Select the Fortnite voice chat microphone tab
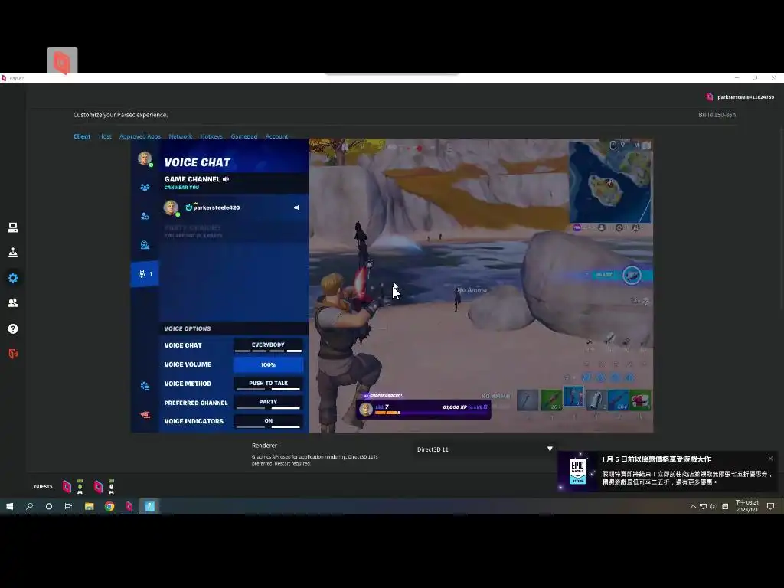Image resolution: width=784 pixels, height=588 pixels. click(x=145, y=273)
